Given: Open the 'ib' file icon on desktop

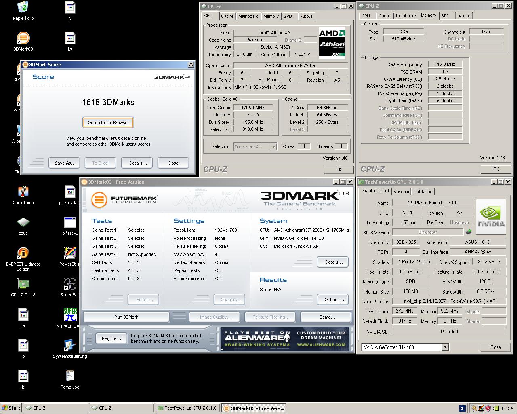Looking at the screenshot, I should pos(23,346).
